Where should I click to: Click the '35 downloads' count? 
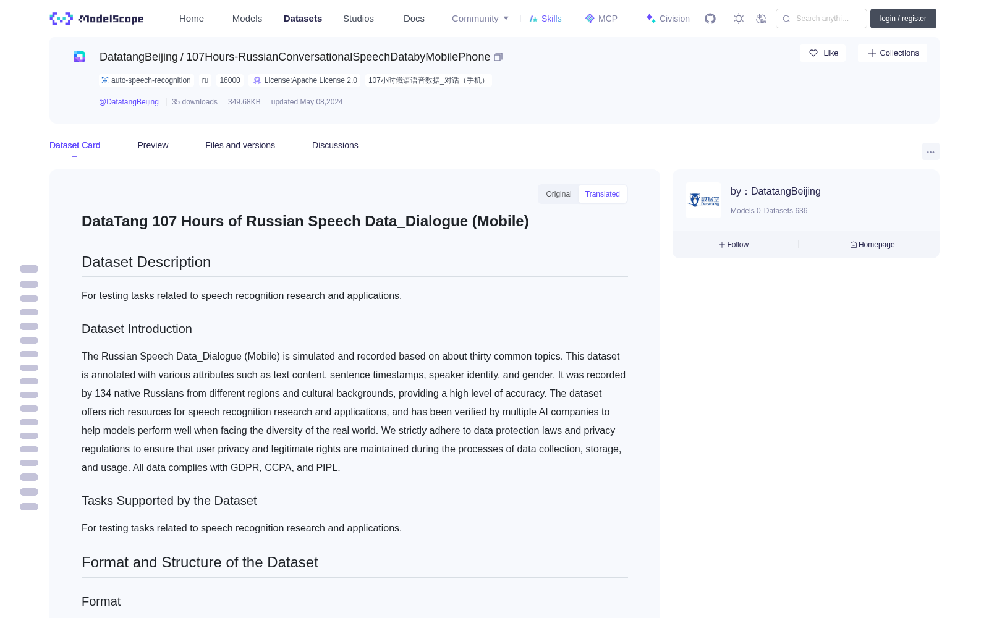(195, 102)
